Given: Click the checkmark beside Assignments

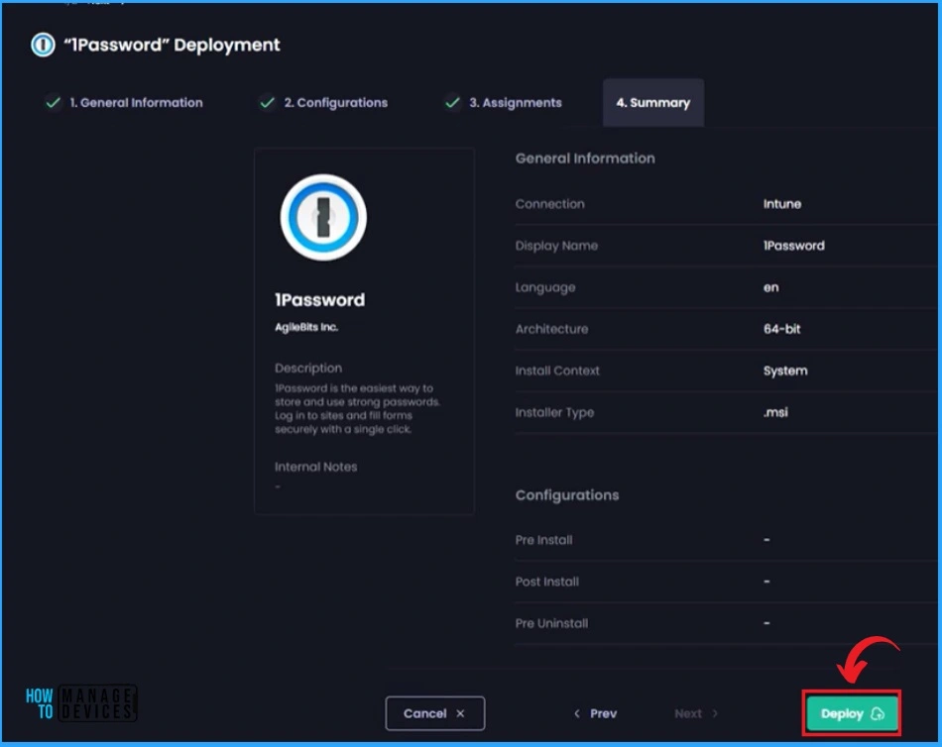Looking at the screenshot, I should [x=452, y=103].
